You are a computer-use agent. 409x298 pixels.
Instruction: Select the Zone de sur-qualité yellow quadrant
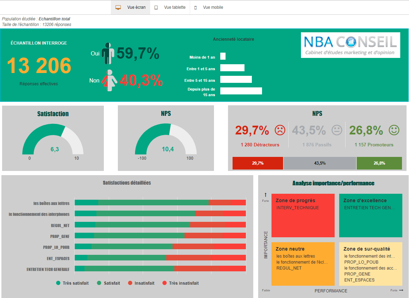[371, 264]
